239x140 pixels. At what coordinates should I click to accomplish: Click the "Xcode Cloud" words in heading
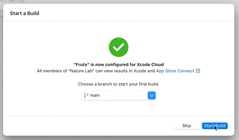[150, 64]
